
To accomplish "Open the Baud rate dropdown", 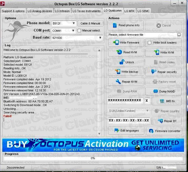I will coord(100,38).
